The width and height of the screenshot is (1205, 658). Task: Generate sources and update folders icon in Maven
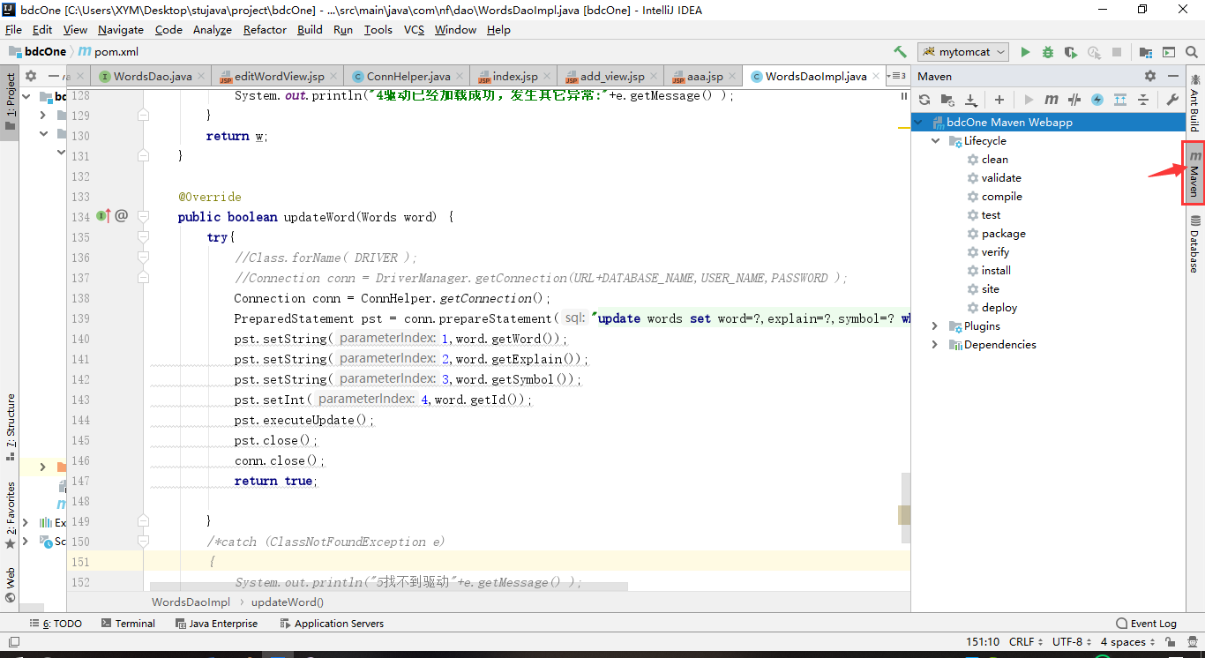tap(947, 100)
